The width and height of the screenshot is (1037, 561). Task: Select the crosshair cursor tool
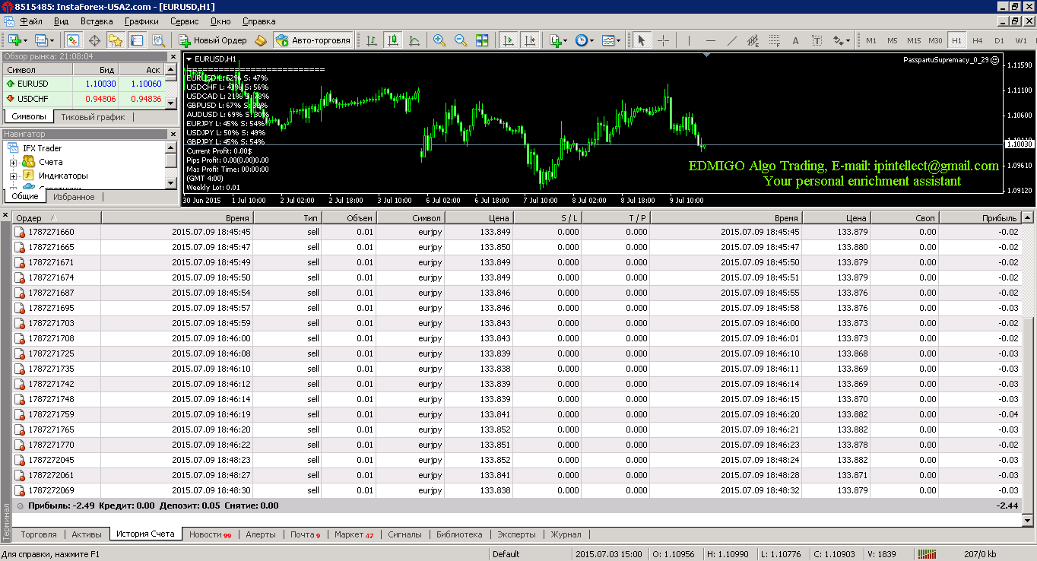click(x=663, y=40)
